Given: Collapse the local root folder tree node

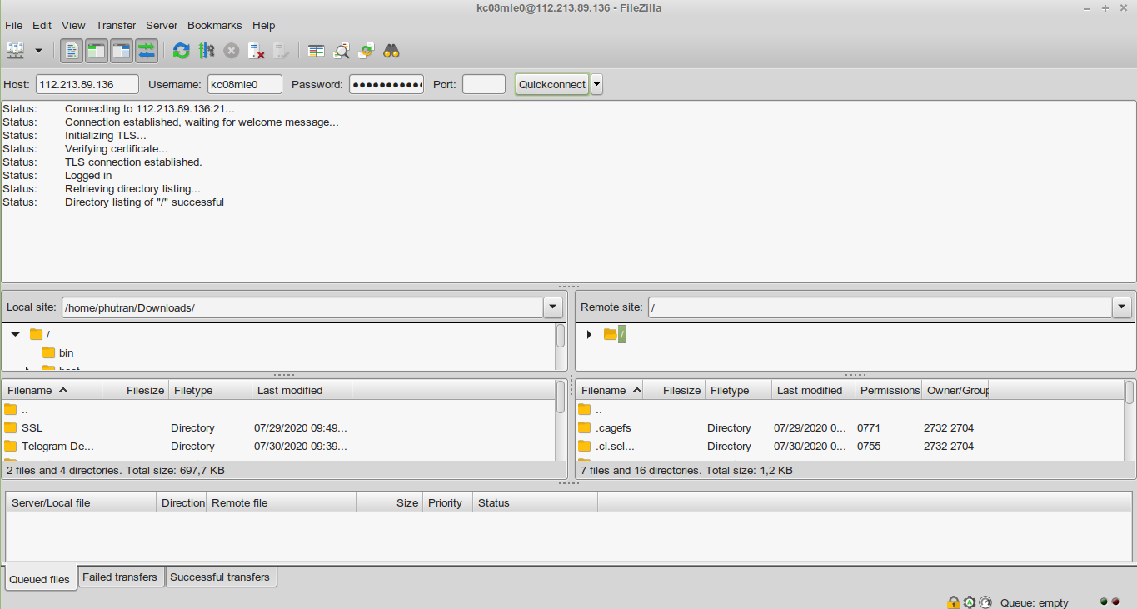Looking at the screenshot, I should [x=15, y=334].
